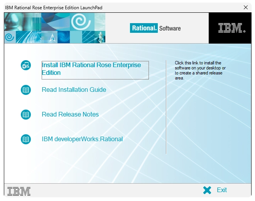Viewport: 255px width, 201px height.
Task: Click the book icon next to Installation Guide
Action: click(x=26, y=90)
